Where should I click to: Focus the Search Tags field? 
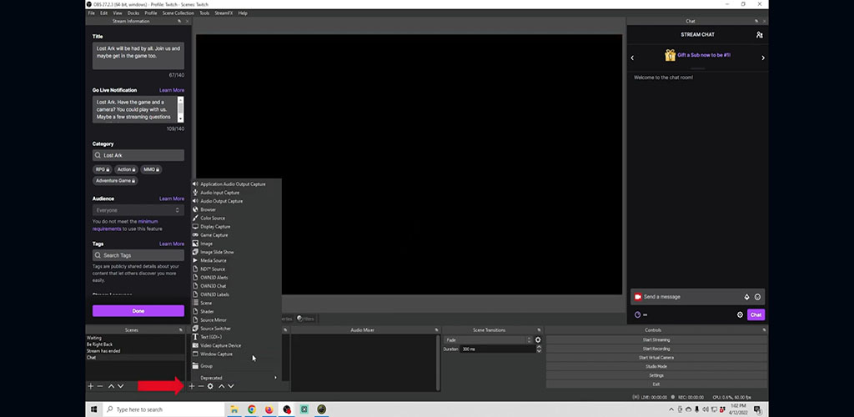click(x=138, y=255)
